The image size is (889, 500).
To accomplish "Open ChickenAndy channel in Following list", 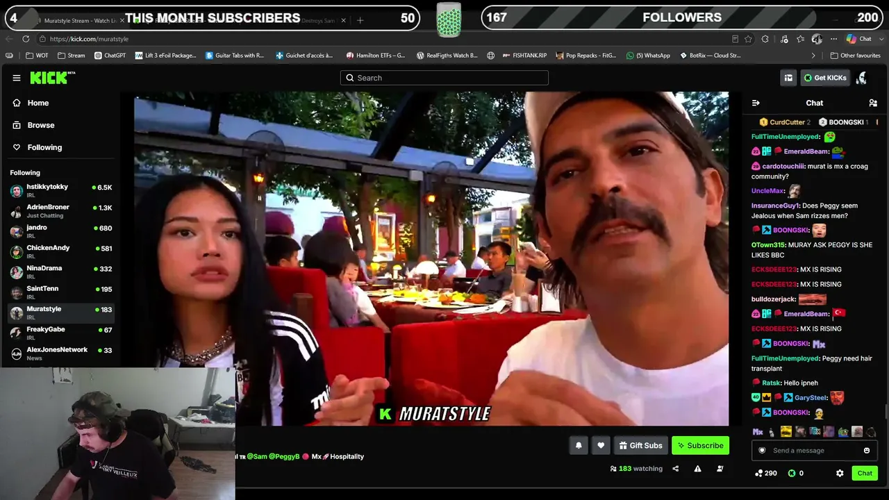I will [x=61, y=251].
